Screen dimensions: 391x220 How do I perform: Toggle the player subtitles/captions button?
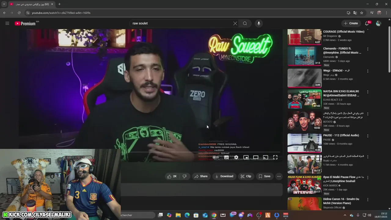tap(226, 157)
